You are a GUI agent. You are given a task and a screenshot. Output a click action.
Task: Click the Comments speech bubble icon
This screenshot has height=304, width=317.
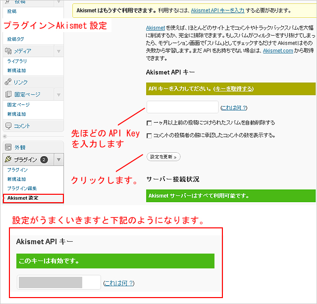point(8,126)
